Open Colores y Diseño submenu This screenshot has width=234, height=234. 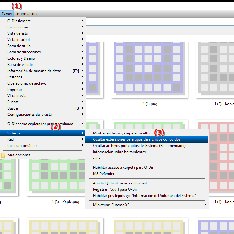tap(43, 58)
